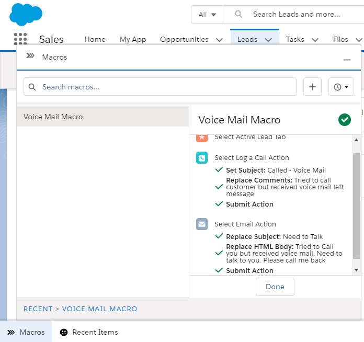Click the Macros utility bar arrows icon
The image size is (364, 342).
(x=11, y=332)
